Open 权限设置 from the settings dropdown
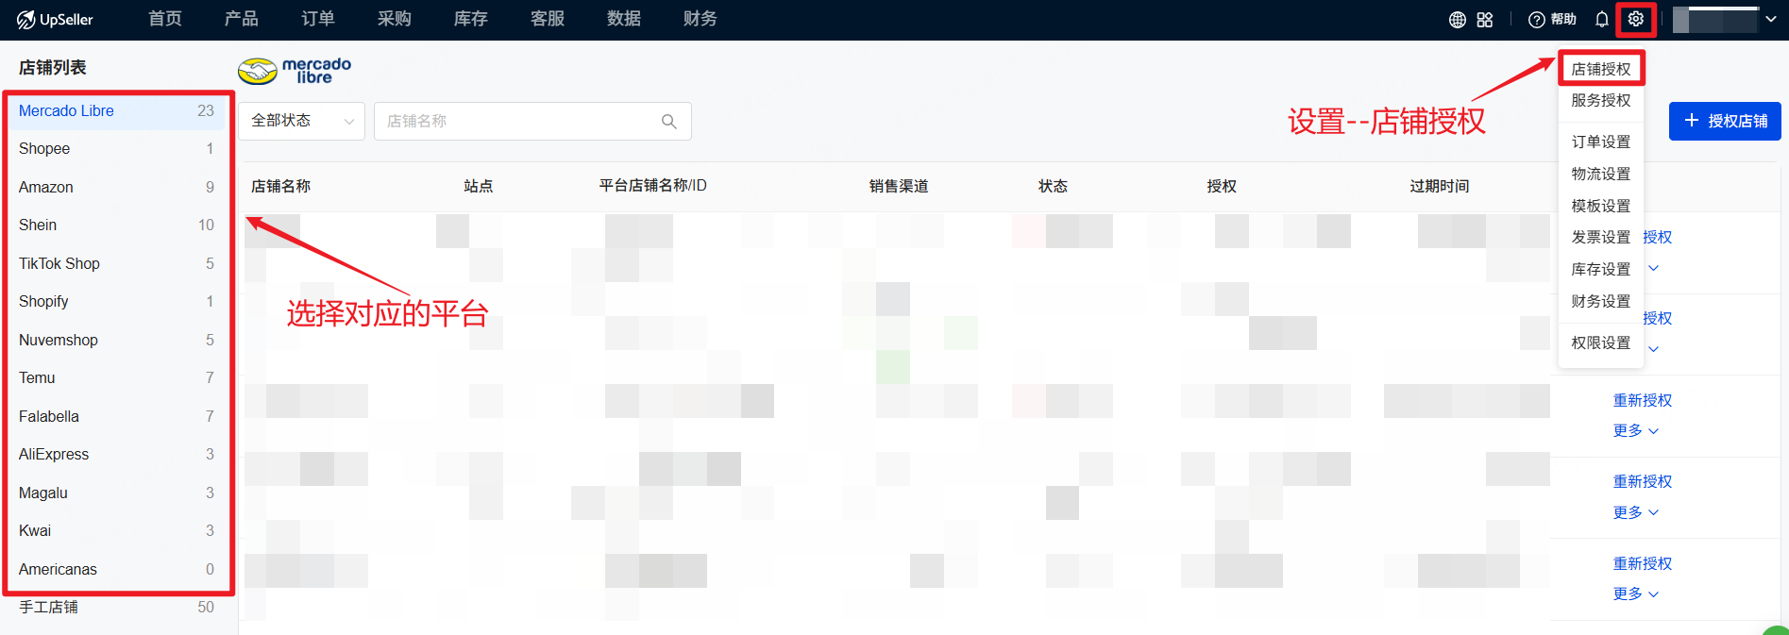 point(1600,343)
